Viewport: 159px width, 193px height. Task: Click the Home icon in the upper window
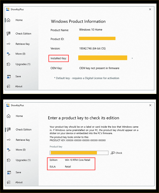pos(9,20)
